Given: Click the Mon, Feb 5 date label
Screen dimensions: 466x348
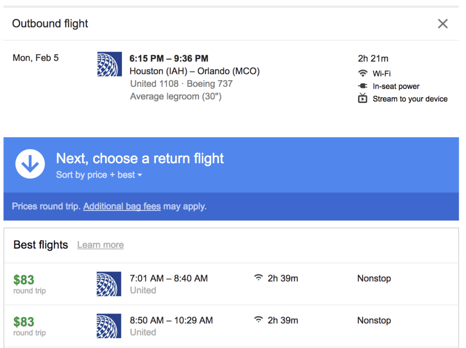Looking at the screenshot, I should pos(35,57).
